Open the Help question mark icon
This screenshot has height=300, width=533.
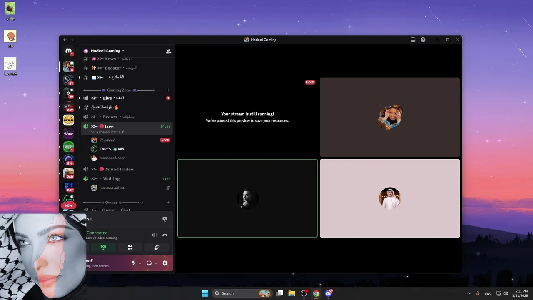point(423,40)
